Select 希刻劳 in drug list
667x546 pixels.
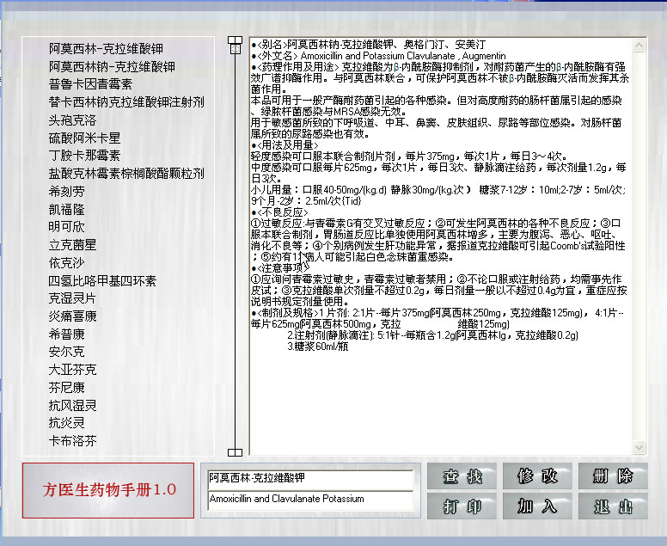click(66, 191)
